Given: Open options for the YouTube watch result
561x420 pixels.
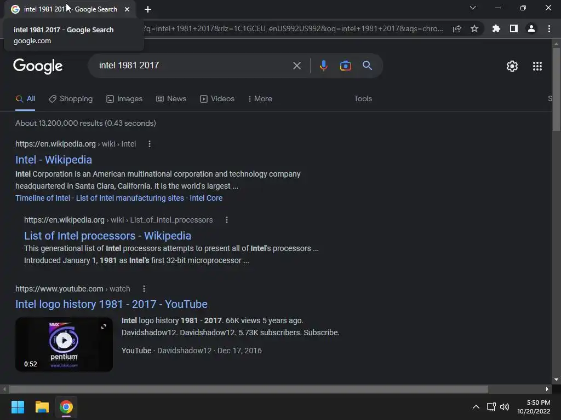Looking at the screenshot, I should tap(144, 289).
